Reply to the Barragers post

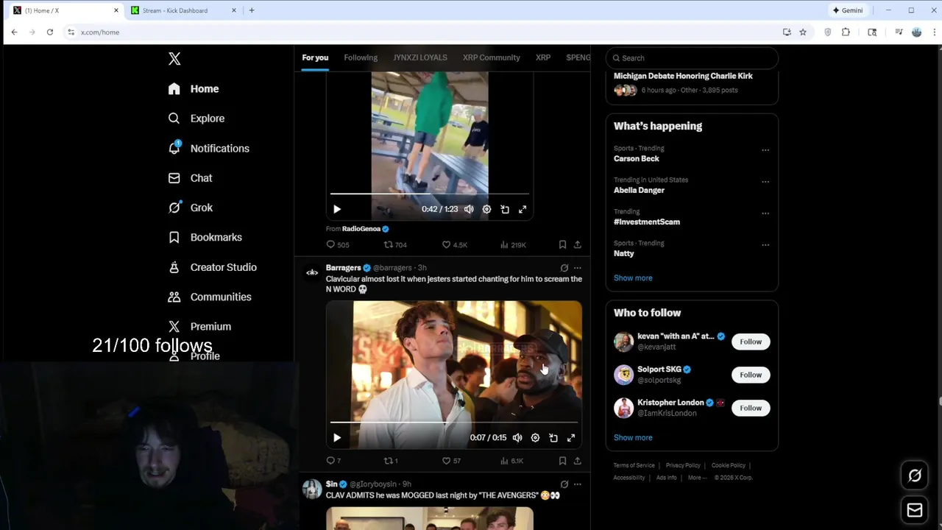click(333, 461)
